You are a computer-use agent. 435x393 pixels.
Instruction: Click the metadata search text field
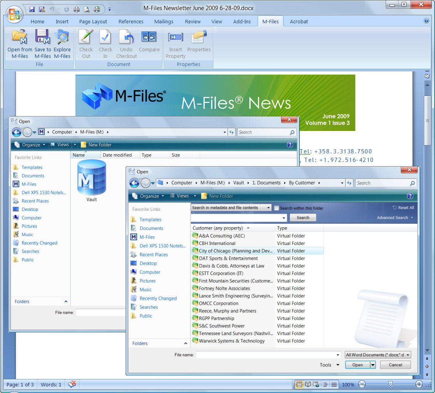coord(239,217)
